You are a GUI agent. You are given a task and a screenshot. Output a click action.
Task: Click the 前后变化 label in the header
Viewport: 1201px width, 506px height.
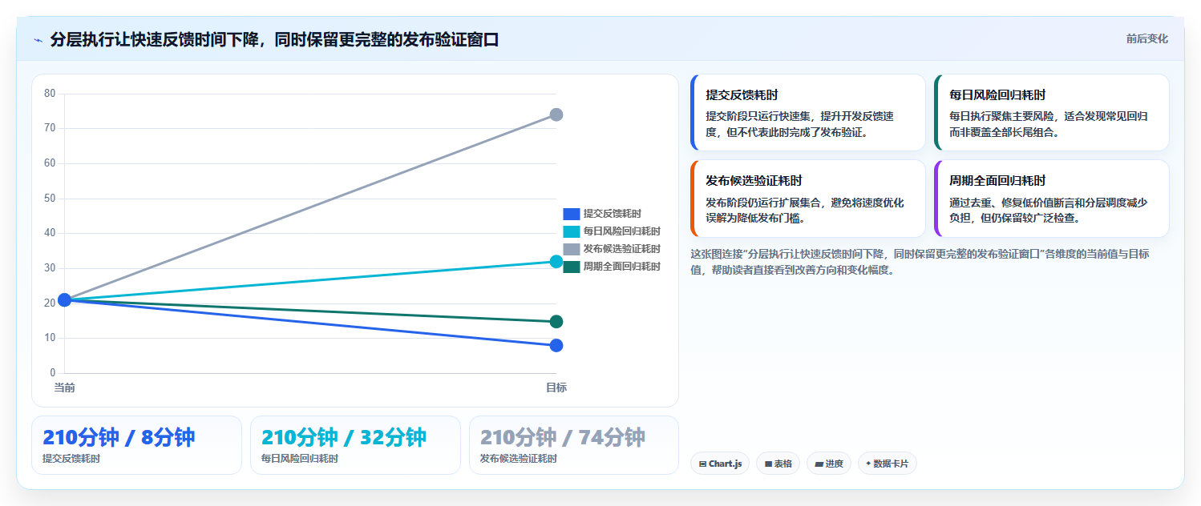(x=1146, y=38)
